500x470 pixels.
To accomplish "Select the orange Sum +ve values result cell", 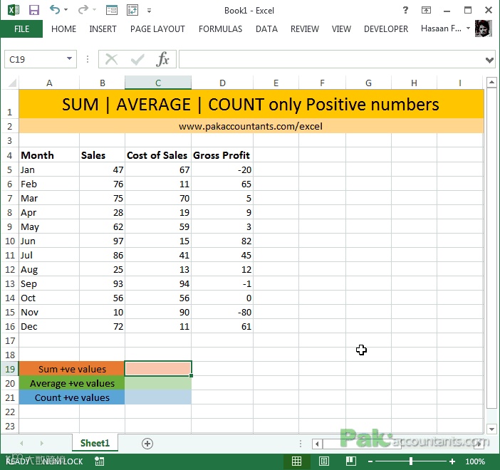I will pyautogui.click(x=158, y=369).
